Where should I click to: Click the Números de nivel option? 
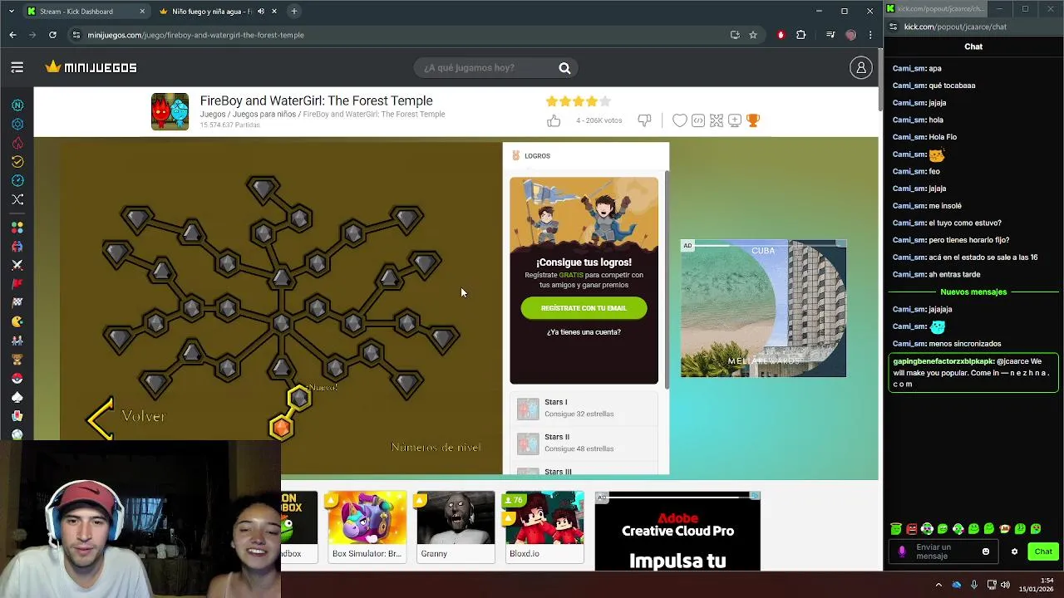tap(436, 448)
